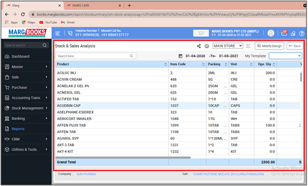The image size is (308, 186).
Task: Open the Apps grid bookmark icon
Action: [7, 22]
